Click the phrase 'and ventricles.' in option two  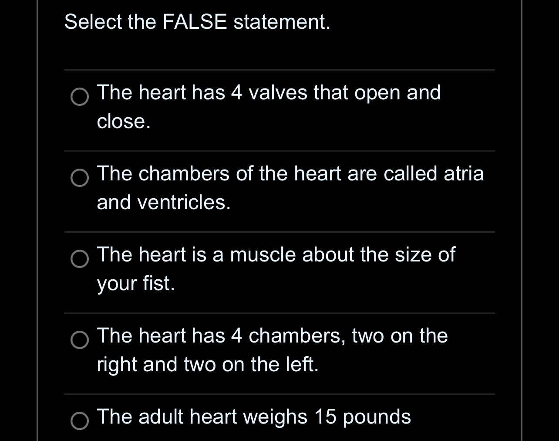tap(164, 202)
